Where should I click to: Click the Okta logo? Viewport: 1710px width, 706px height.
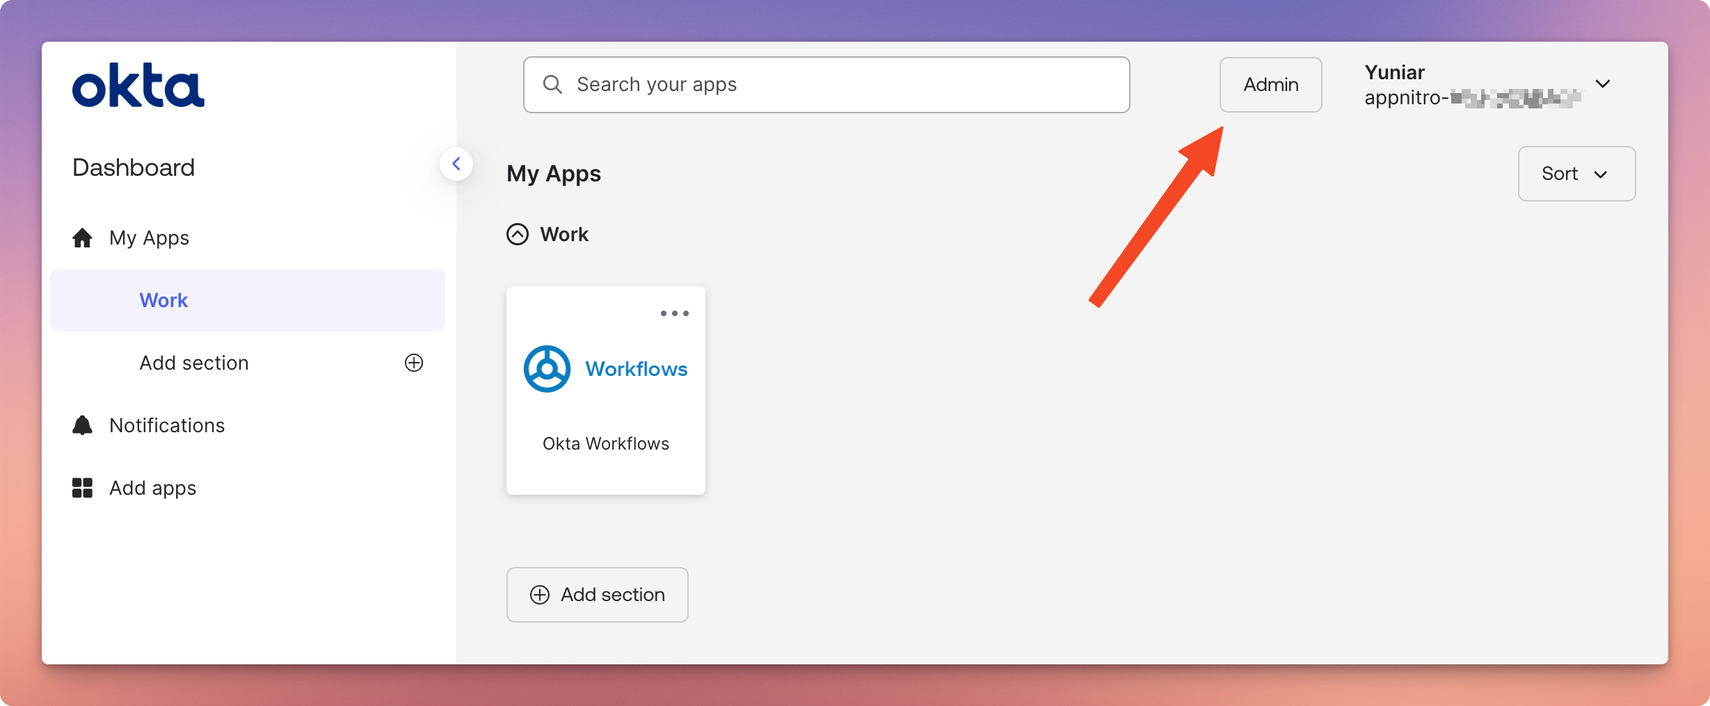coord(138,85)
